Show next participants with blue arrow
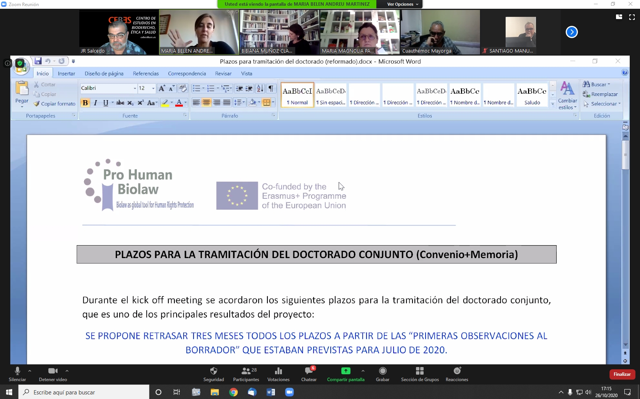The width and height of the screenshot is (640, 399). (x=571, y=32)
